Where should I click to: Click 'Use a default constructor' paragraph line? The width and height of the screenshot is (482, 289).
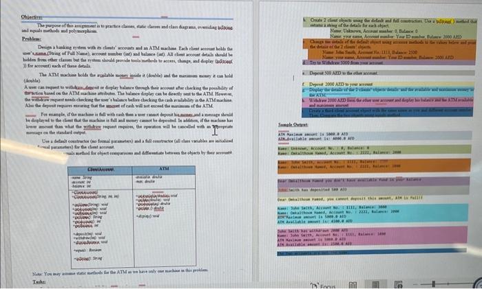tap(137, 141)
